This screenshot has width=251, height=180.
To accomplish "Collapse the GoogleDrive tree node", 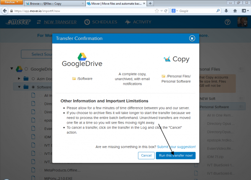I will click(x=12, y=68).
